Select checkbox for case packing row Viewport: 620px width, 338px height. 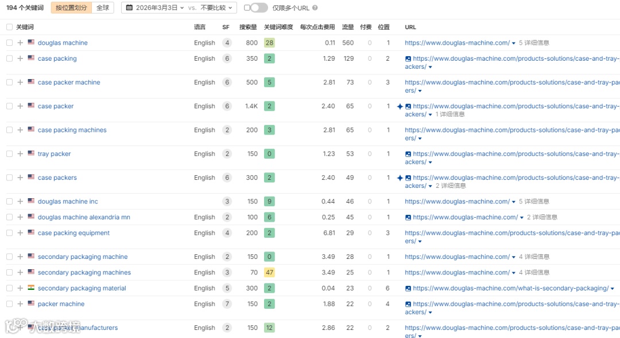(9, 58)
